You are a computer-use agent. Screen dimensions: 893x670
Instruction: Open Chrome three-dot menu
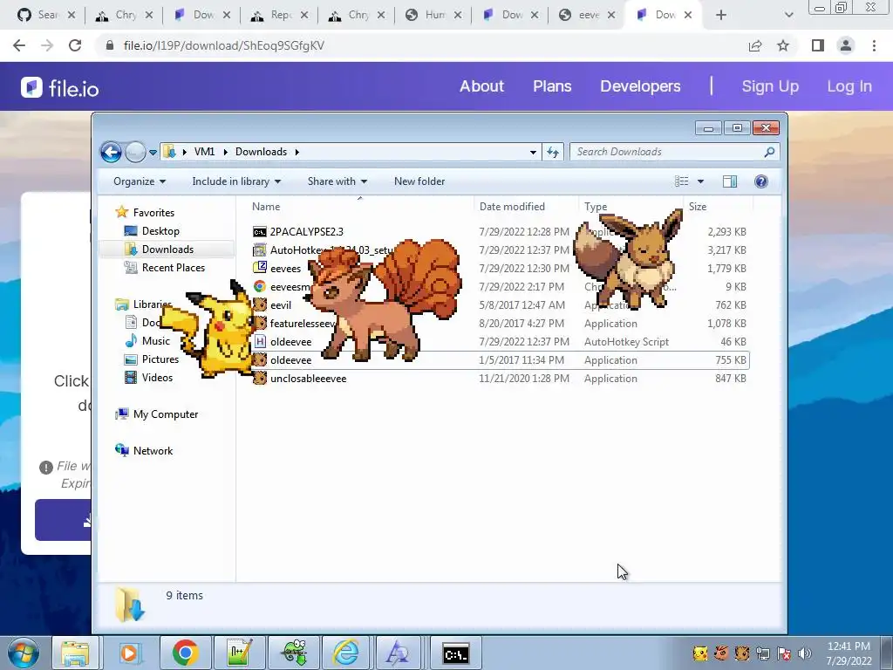point(874,45)
